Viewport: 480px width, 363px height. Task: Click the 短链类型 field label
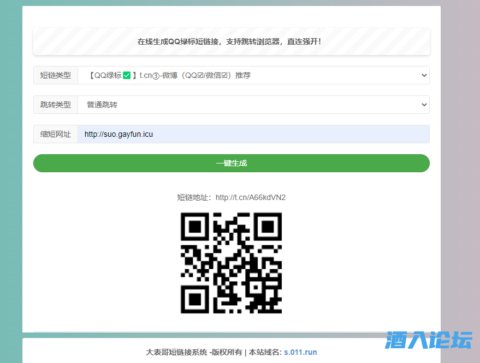coord(56,75)
